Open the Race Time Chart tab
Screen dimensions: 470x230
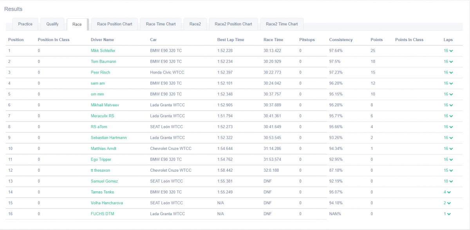coord(161,24)
